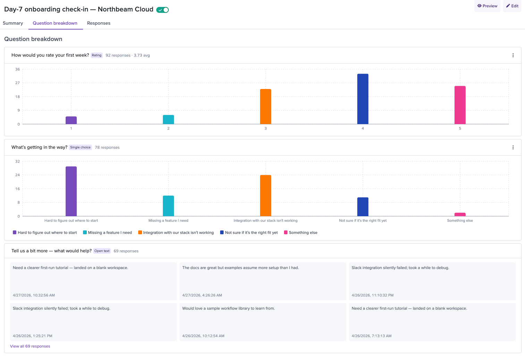The width and height of the screenshot is (525, 358).
Task: Click the pink bar for rating 5
Action: (460, 105)
